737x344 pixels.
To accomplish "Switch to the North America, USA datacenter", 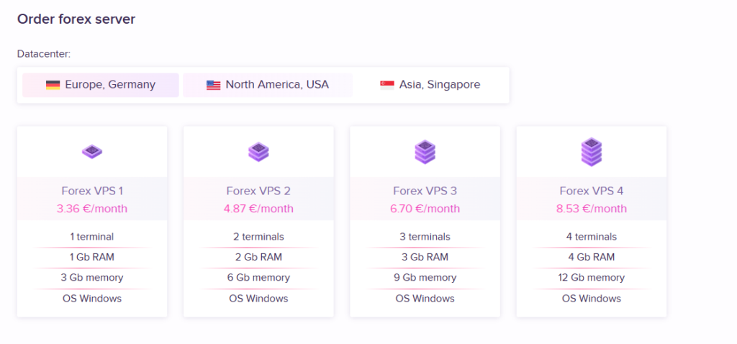I will pos(268,85).
